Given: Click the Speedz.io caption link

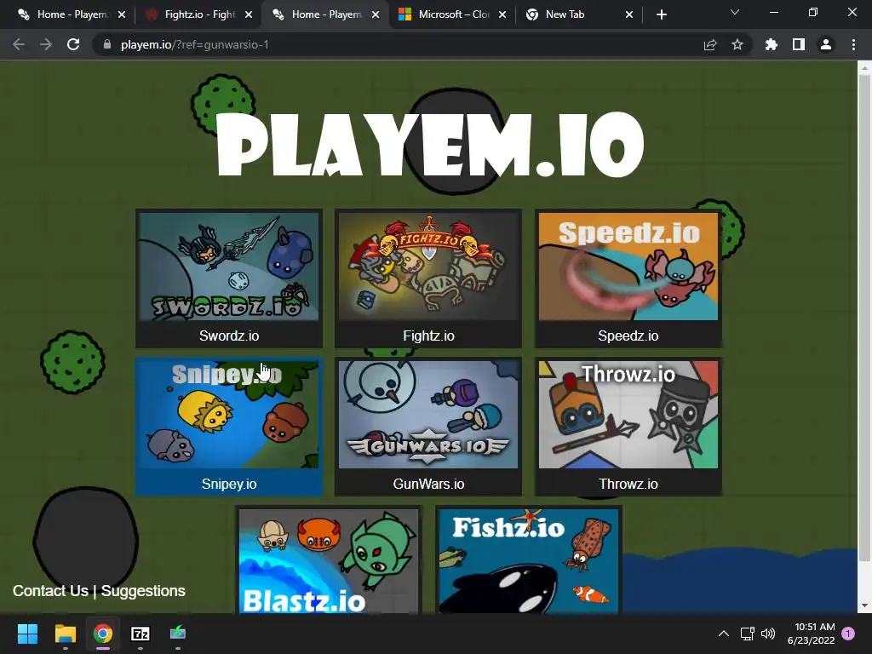Looking at the screenshot, I should pos(628,336).
